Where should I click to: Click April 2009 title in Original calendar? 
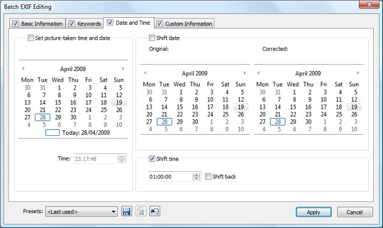[x=195, y=74]
